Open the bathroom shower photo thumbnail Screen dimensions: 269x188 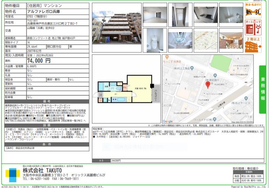tap(180, 40)
